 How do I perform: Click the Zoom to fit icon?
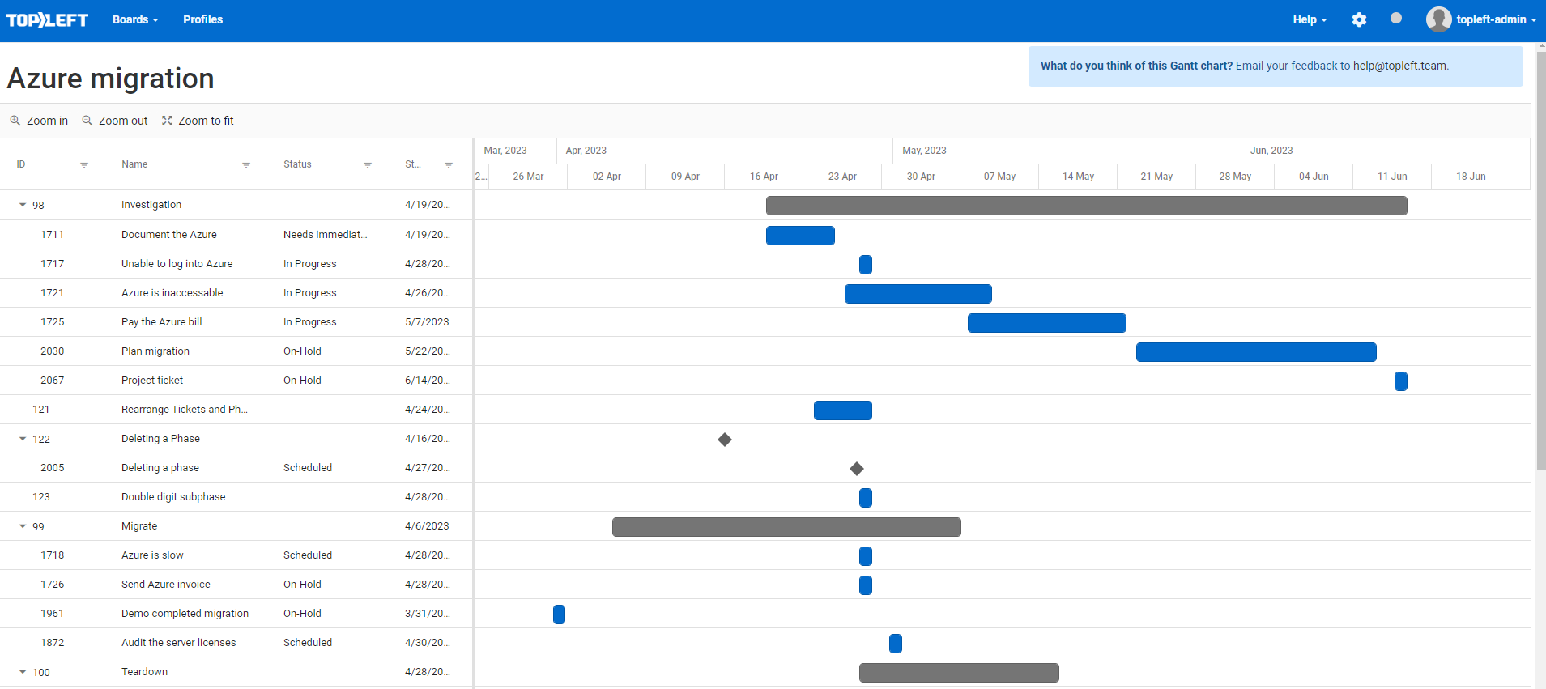(x=167, y=121)
